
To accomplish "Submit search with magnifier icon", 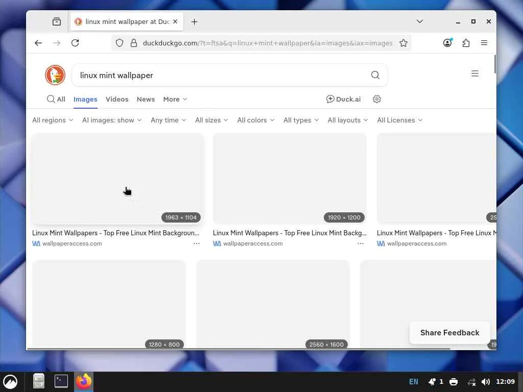I will 375,75.
